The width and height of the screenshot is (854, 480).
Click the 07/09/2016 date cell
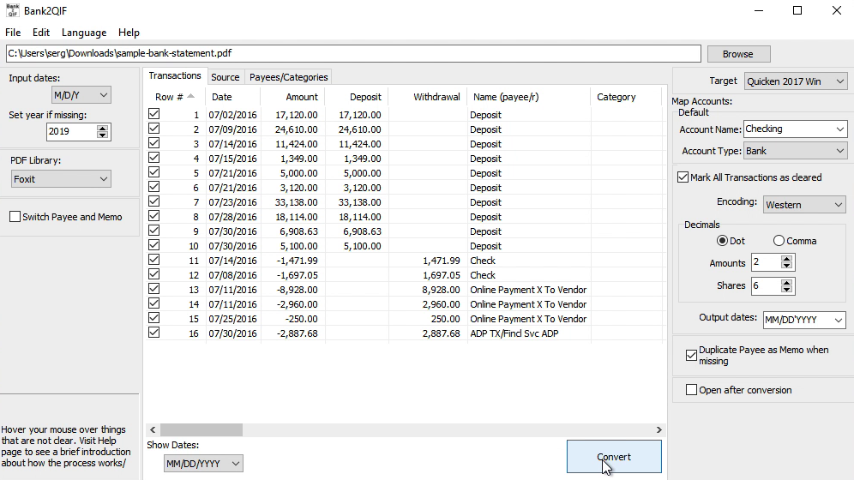pyautogui.click(x=232, y=129)
